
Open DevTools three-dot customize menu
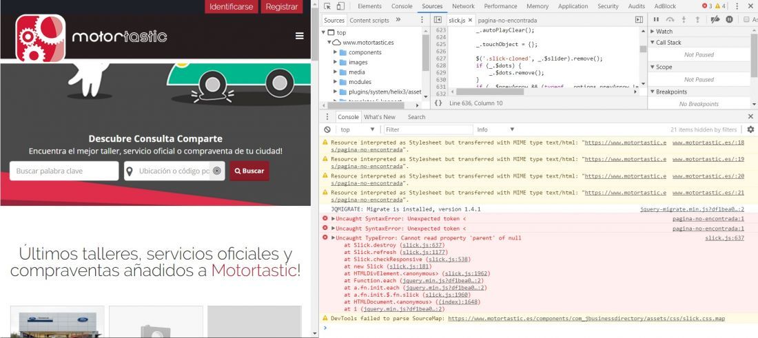737,6
